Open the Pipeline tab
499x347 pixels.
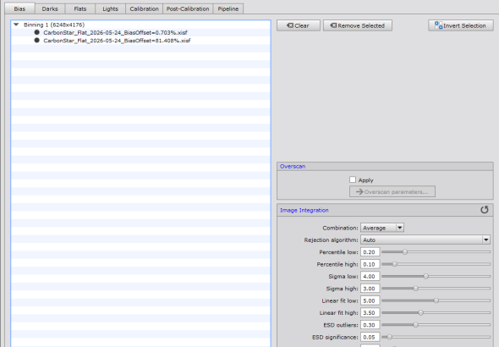228,9
